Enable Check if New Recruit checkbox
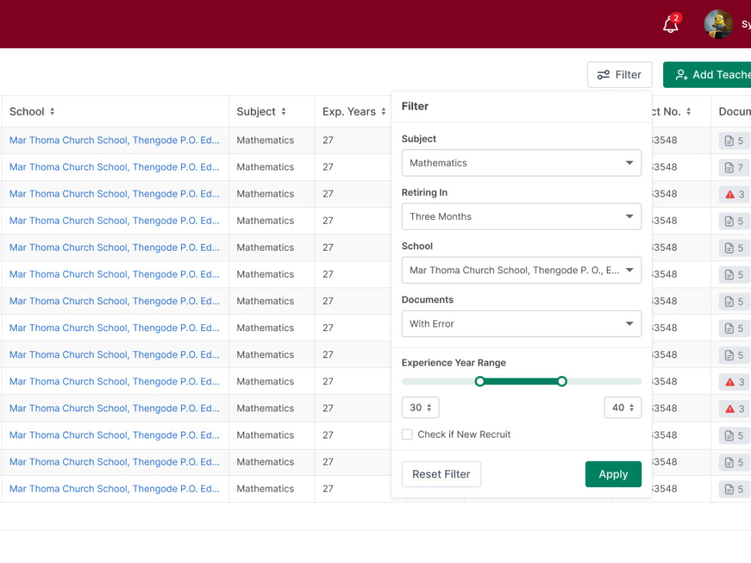 [407, 434]
